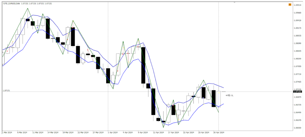Click the 9 Apr 2024 date label
305x137 pixels.
point(142,133)
